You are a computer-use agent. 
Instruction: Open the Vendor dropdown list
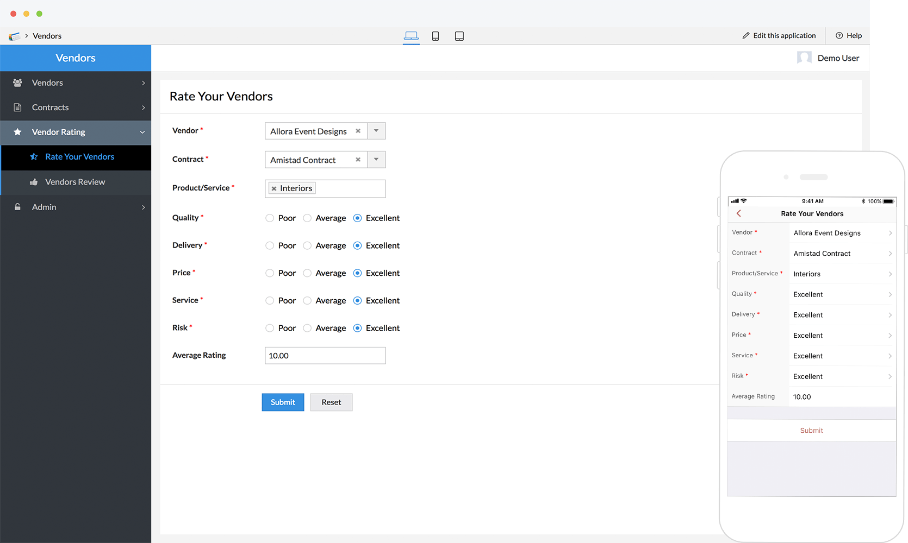point(376,131)
